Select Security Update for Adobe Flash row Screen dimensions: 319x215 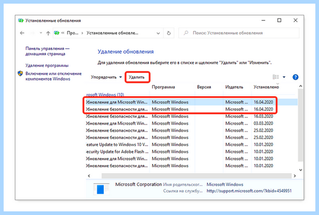point(191,152)
